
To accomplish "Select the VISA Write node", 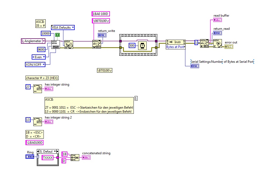I will click(97, 44).
